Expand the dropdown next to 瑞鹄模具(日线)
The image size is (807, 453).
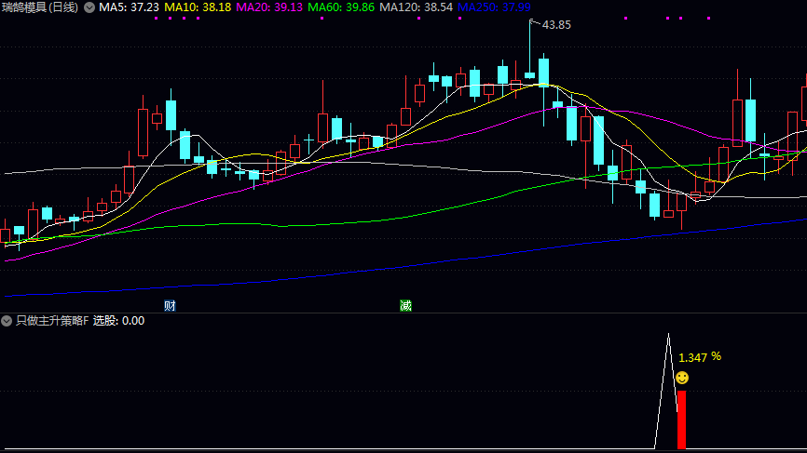coord(89,7)
